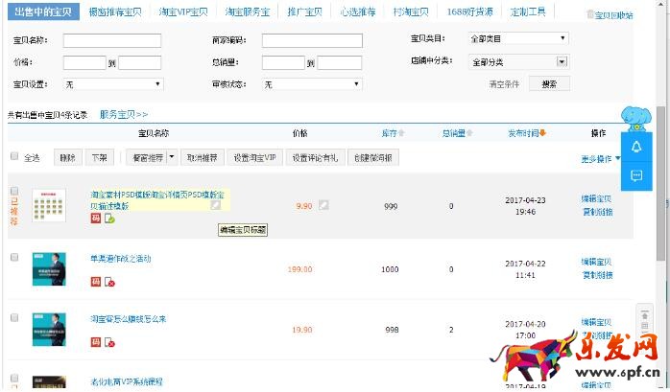This screenshot has width=670, height=392.
Task: Click the edit title pencil icon
Action: (216, 204)
